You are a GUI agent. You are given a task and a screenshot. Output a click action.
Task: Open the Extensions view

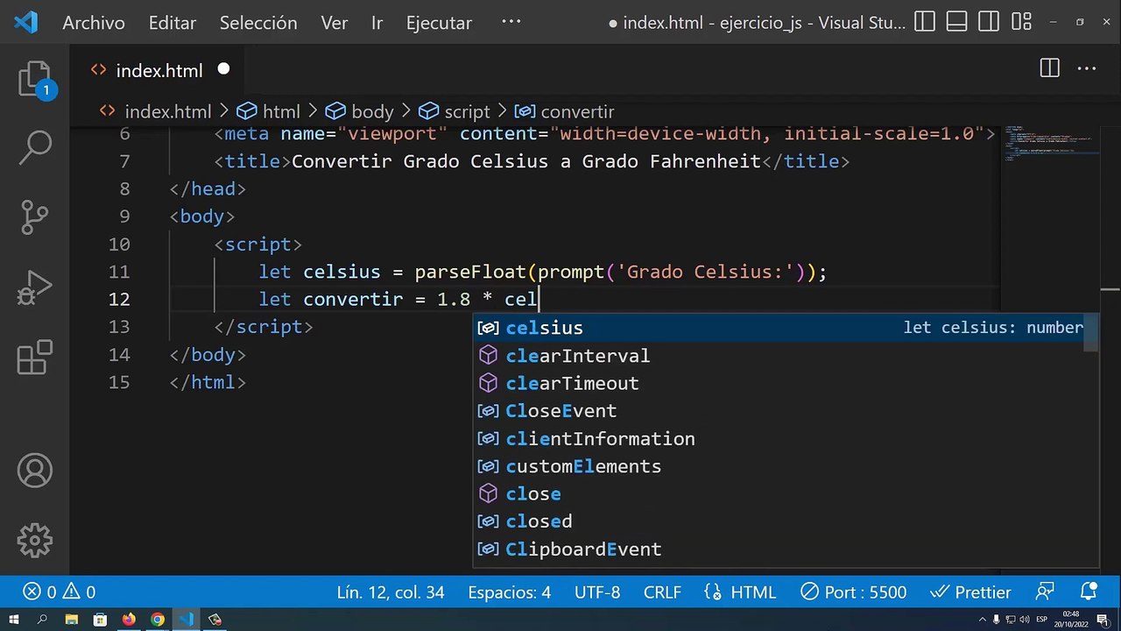coord(35,358)
